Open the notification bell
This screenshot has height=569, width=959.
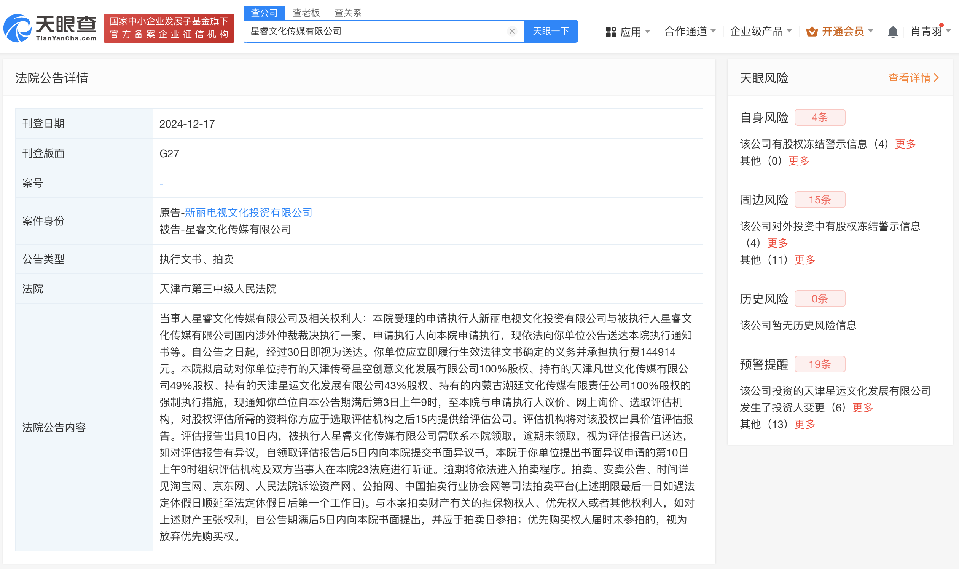click(892, 32)
